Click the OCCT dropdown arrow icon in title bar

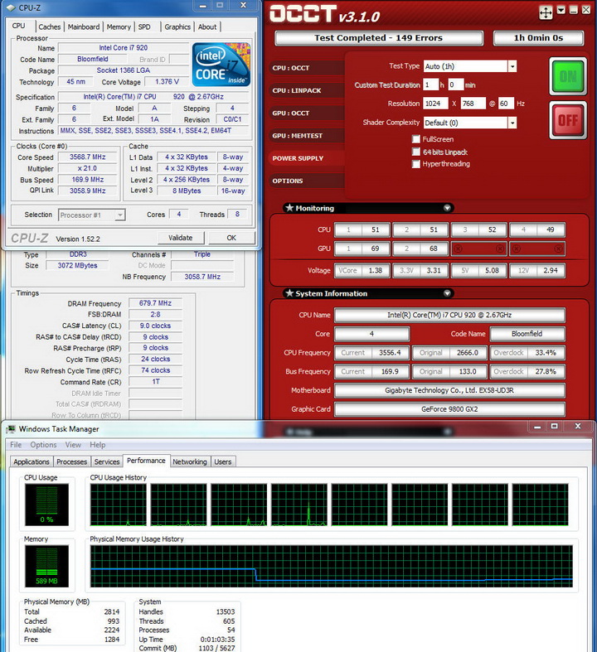(561, 11)
